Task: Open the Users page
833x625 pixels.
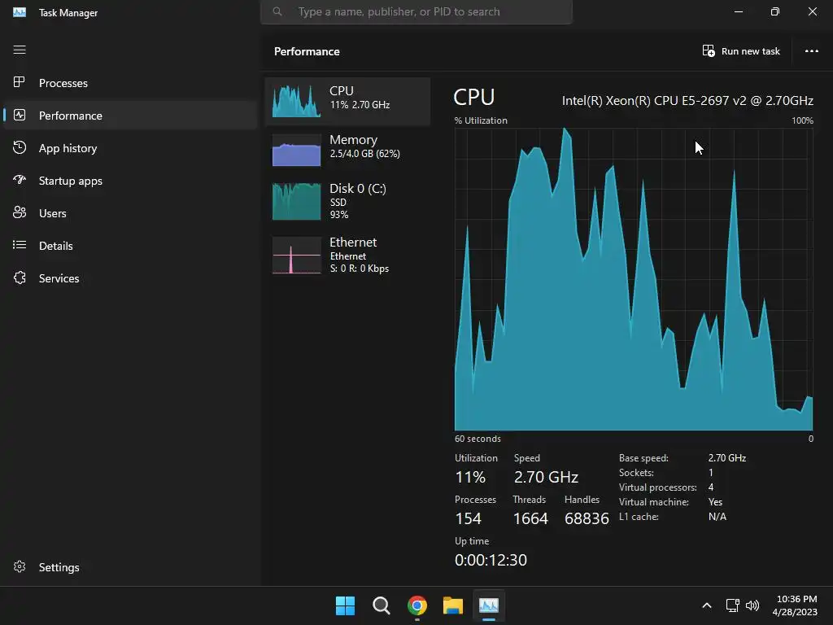Action: [x=53, y=213]
